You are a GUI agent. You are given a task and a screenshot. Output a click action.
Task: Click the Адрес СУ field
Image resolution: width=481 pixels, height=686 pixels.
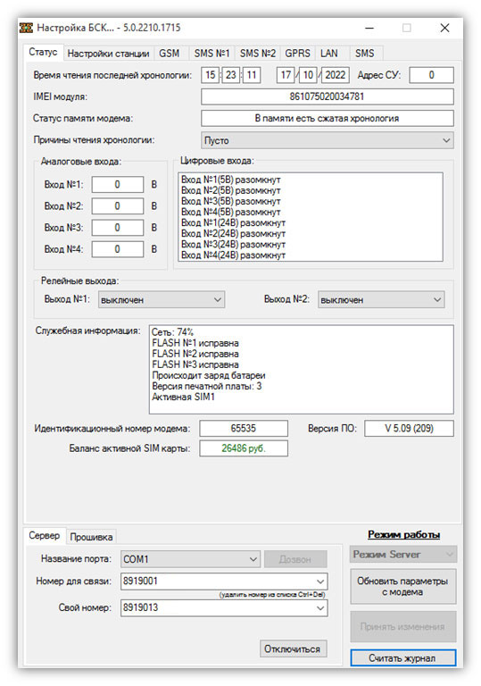click(432, 75)
